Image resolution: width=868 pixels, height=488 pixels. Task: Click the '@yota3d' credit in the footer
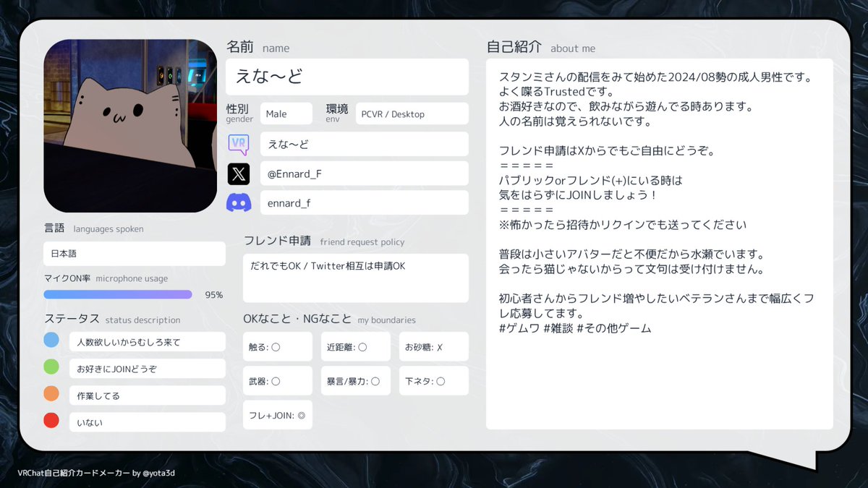pos(159,473)
